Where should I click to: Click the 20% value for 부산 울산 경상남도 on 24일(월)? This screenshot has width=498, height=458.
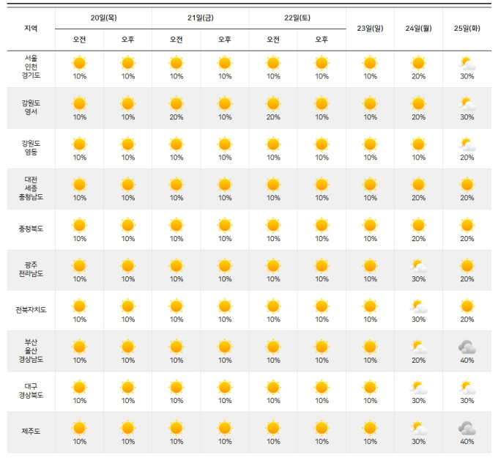[x=418, y=360]
